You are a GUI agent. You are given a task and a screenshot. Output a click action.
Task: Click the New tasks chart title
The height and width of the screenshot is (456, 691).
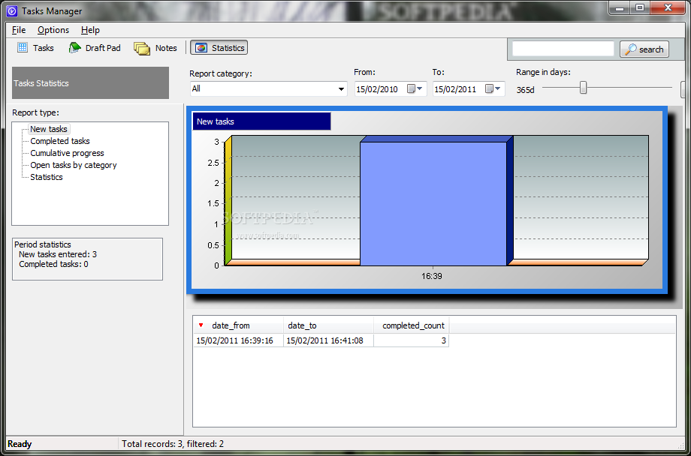pos(261,121)
